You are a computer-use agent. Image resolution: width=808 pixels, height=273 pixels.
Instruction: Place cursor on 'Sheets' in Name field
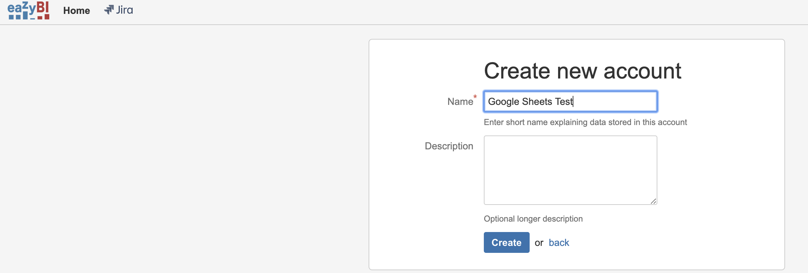(x=537, y=101)
